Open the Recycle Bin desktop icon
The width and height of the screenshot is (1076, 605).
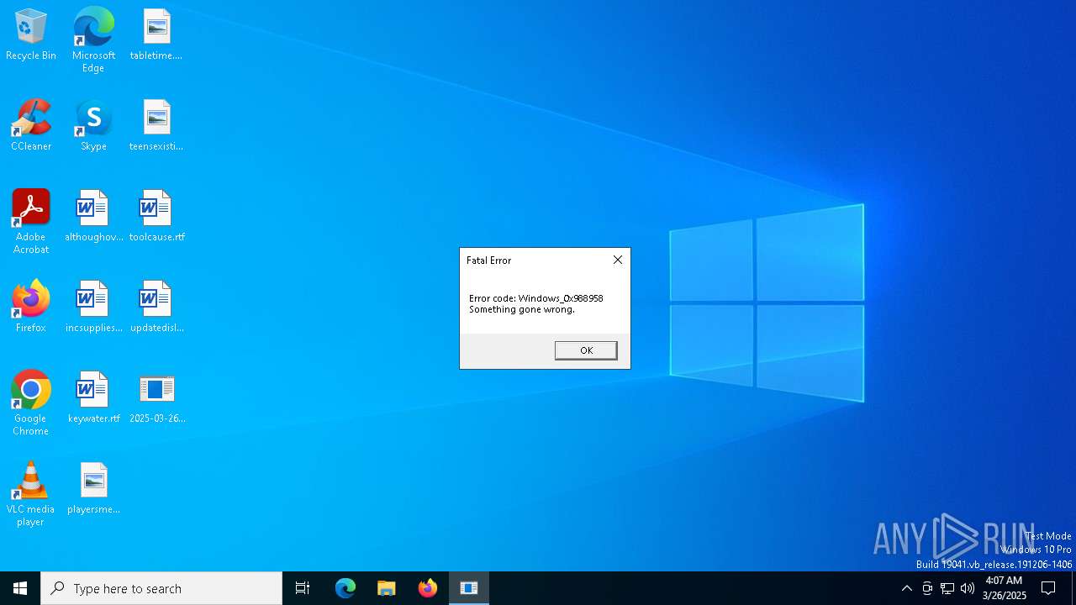pyautogui.click(x=31, y=34)
